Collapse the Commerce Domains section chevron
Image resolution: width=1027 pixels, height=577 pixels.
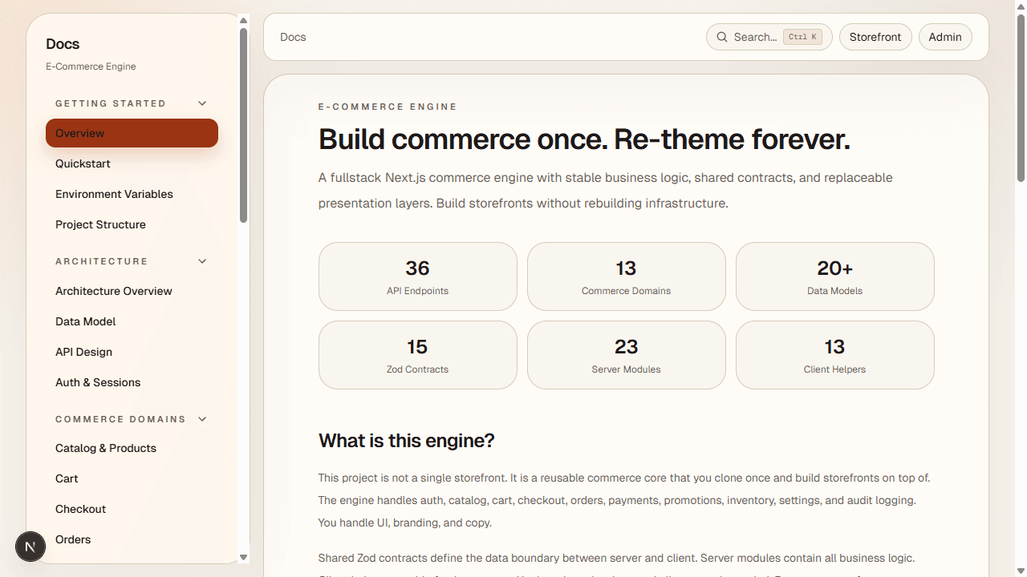pyautogui.click(x=202, y=419)
